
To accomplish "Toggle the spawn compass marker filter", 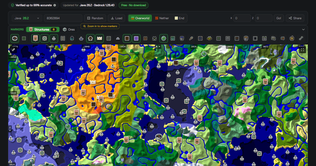I will point(15,38).
